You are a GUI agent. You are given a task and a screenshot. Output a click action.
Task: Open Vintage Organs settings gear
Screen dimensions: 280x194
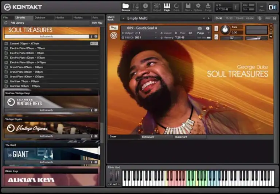[x=96, y=136]
